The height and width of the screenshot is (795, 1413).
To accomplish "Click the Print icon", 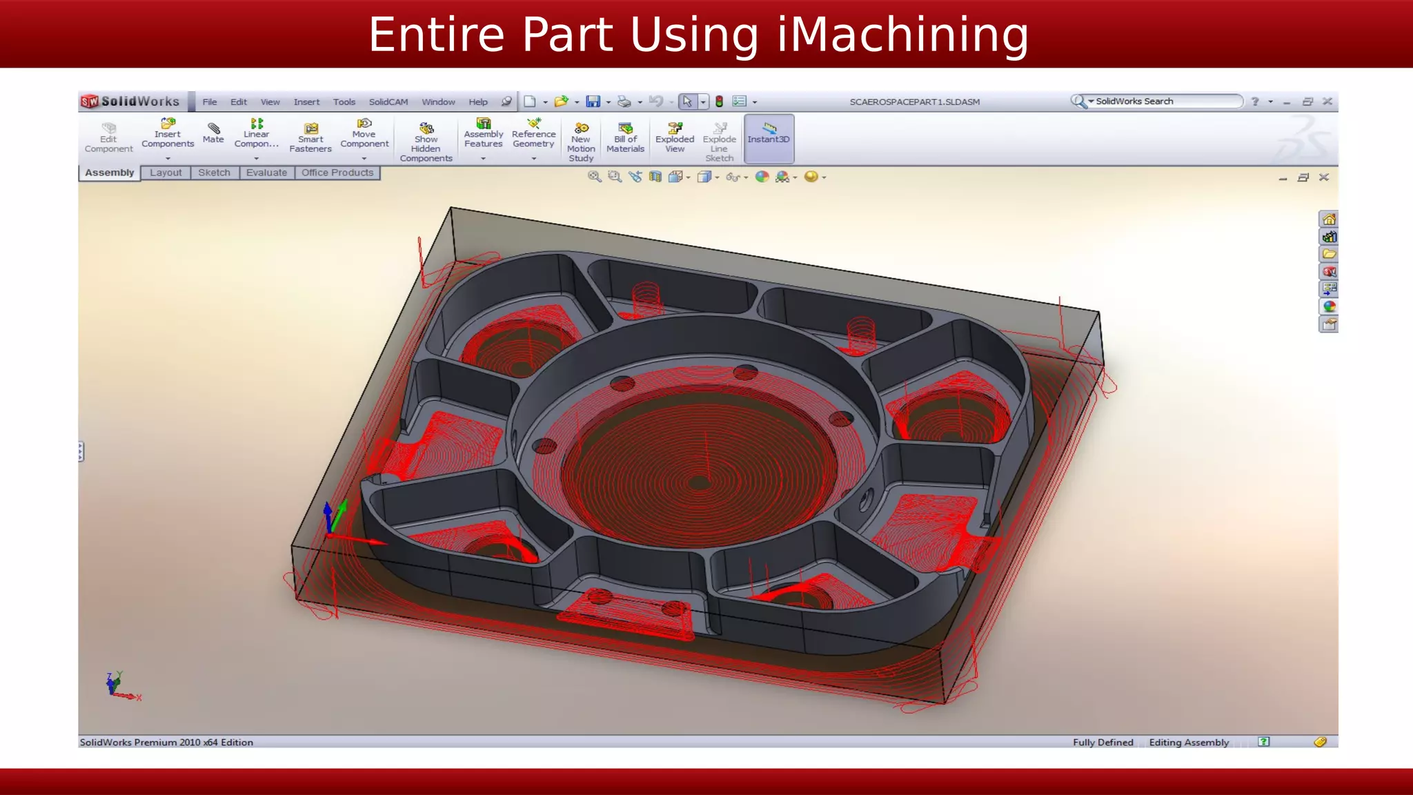I will click(x=624, y=101).
